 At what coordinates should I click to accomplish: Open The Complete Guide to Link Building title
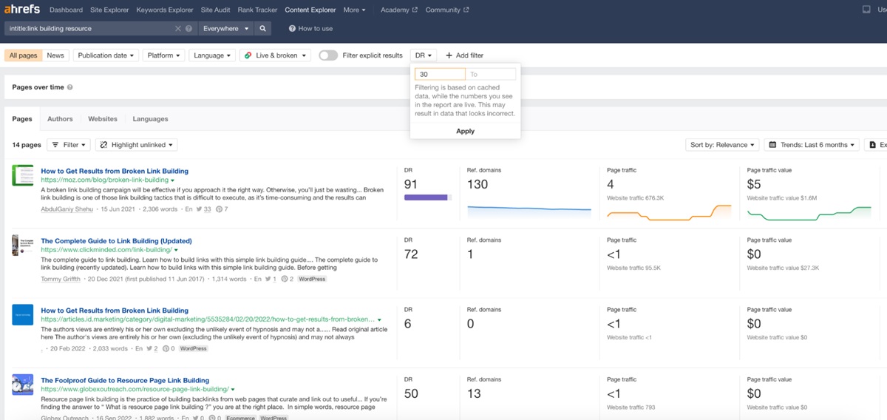click(x=116, y=241)
